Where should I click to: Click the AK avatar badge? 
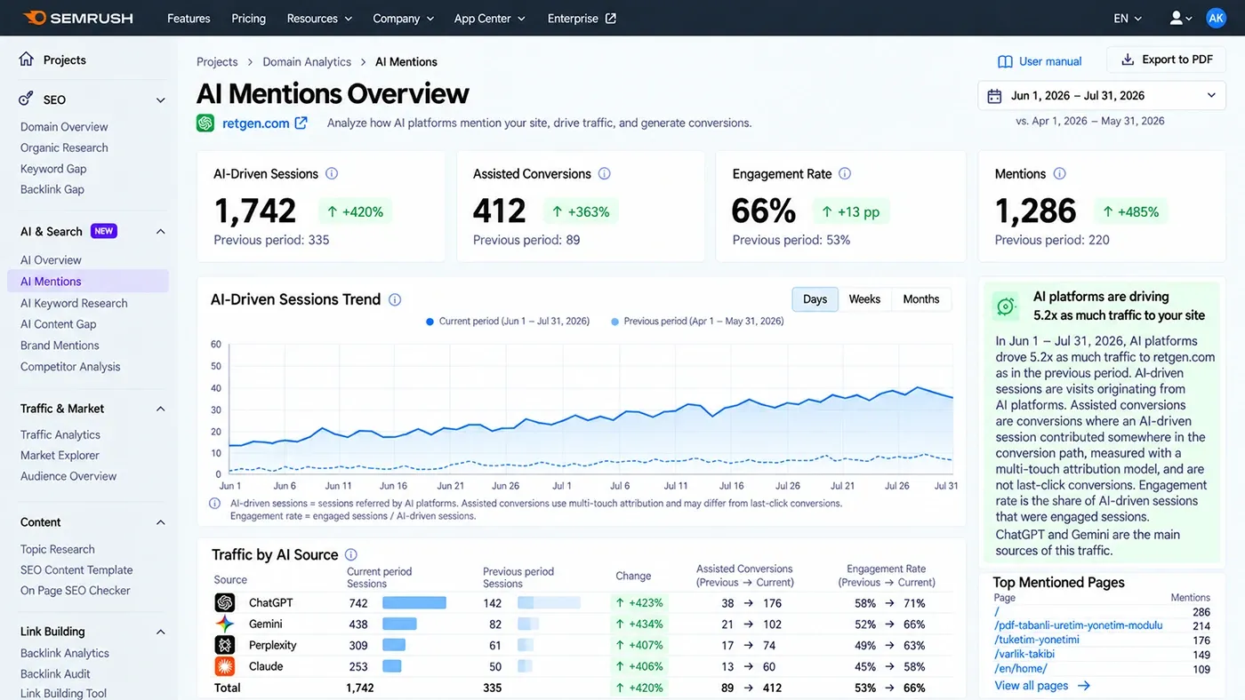tap(1216, 18)
